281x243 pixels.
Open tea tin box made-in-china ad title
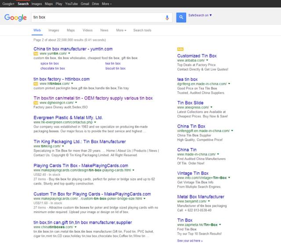point(187,79)
